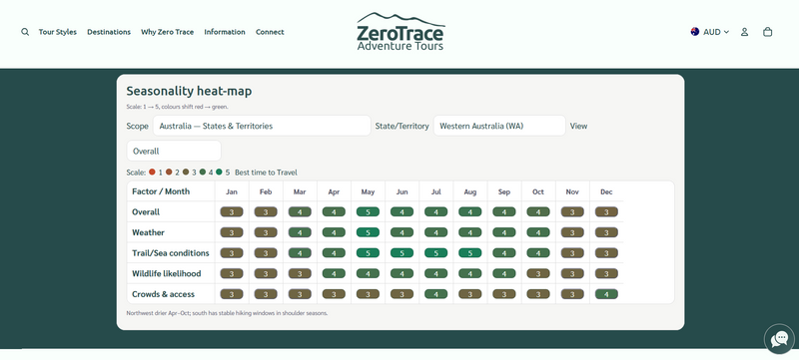
Task: Open the Destinations menu
Action: click(x=109, y=32)
